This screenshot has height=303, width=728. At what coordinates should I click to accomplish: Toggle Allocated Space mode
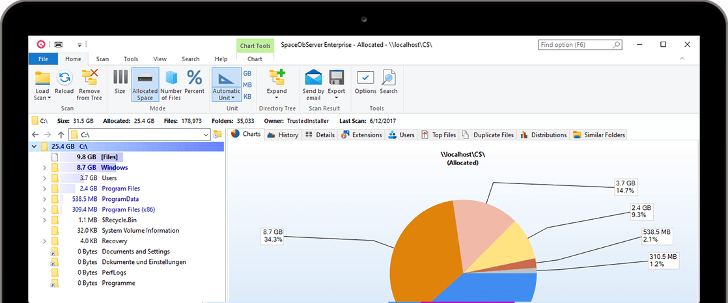[x=145, y=85]
